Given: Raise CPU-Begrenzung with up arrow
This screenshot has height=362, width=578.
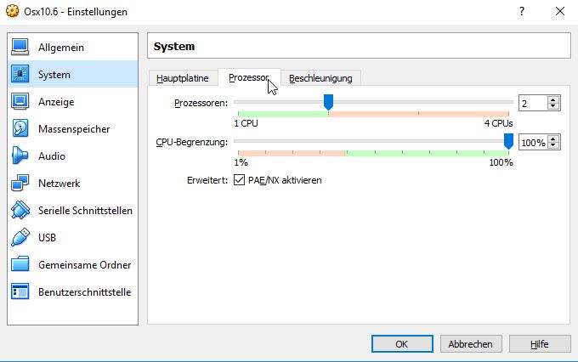Looking at the screenshot, I should click(x=553, y=139).
